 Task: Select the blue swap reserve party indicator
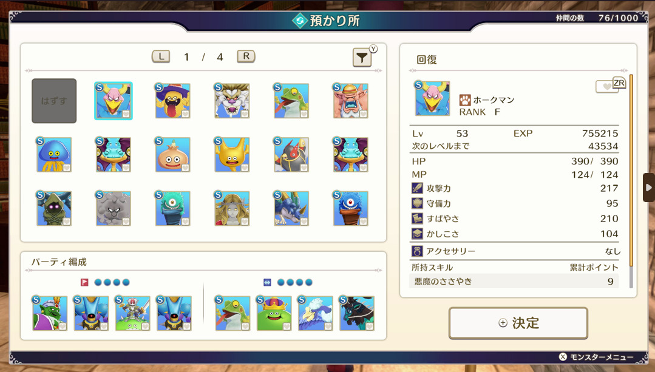267,283
